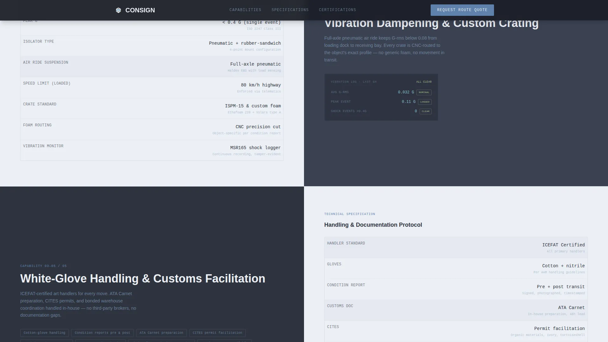Click the Pneumatic + rubber-sandwich value
This screenshot has height=342, width=608.
[x=245, y=43]
